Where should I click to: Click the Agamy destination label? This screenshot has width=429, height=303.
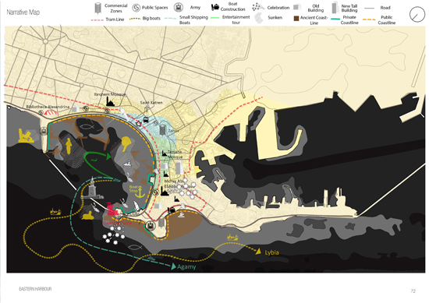pos(186,267)
